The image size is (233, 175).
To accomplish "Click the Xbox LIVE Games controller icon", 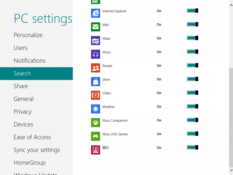I will [95, 136].
